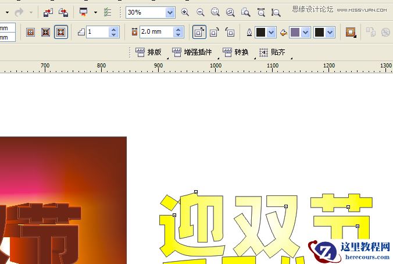Select the Inside contour option

(45, 32)
